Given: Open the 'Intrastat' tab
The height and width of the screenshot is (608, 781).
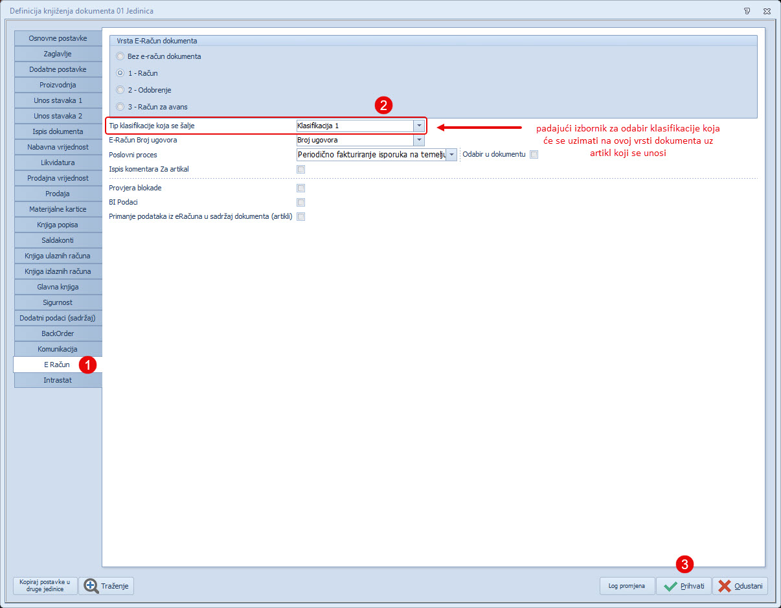Looking at the screenshot, I should (x=58, y=380).
